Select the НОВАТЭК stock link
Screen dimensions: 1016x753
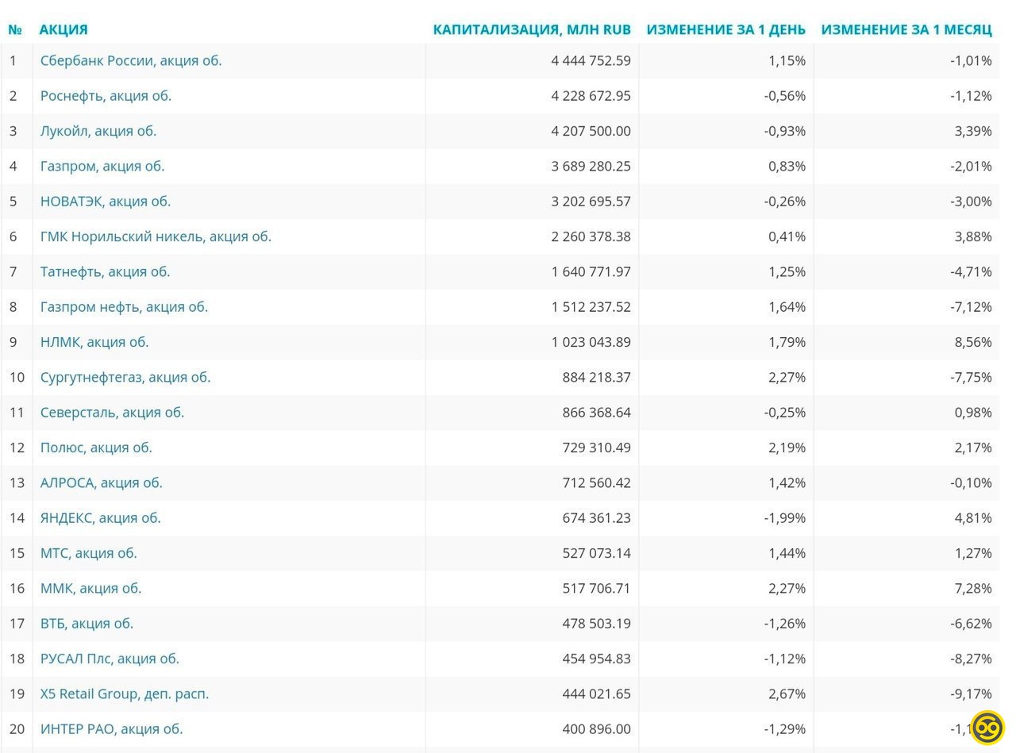click(106, 202)
